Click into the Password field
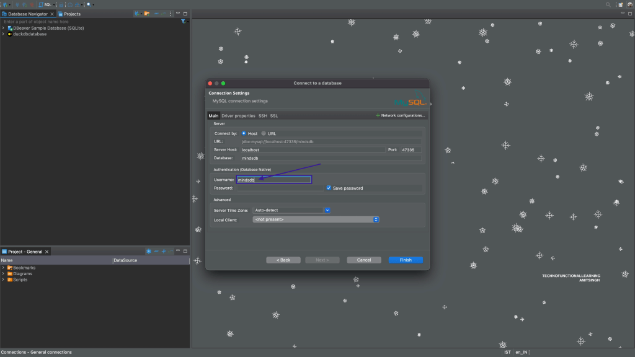Viewport: 635px width, 357px height. (279, 188)
